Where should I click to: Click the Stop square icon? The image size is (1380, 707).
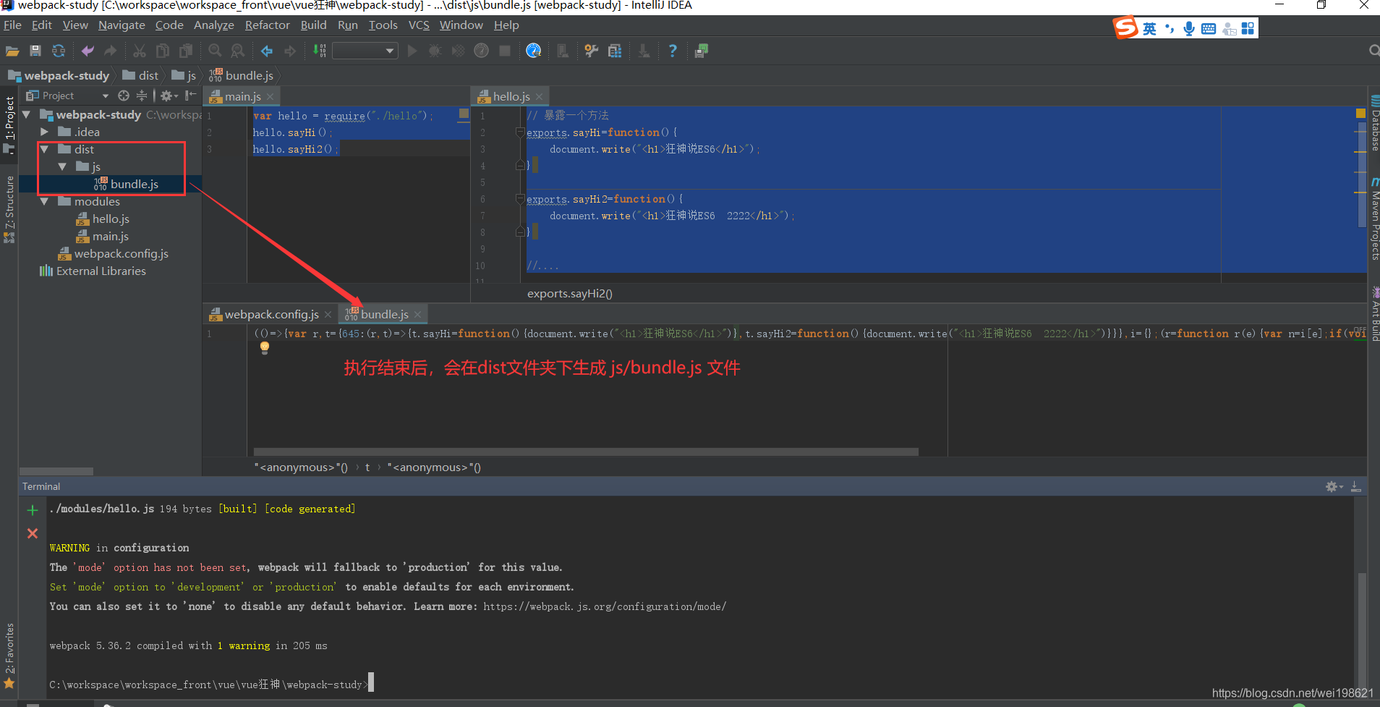(505, 51)
